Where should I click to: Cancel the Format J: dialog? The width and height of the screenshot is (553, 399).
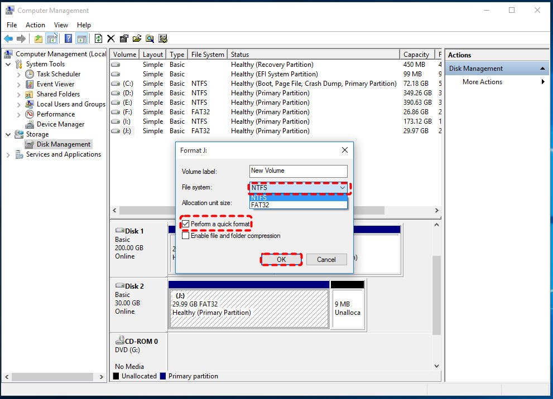pos(326,259)
